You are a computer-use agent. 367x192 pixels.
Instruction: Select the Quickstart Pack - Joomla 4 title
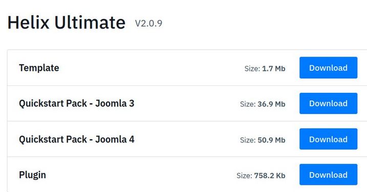pos(77,139)
